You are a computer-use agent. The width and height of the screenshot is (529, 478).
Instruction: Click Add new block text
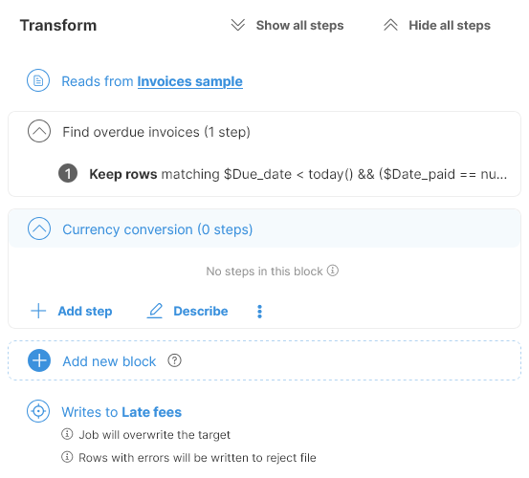pos(109,361)
